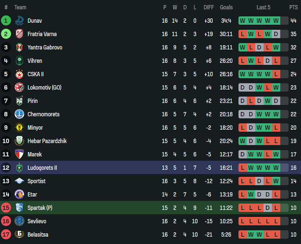This screenshot has width=301, height=244.
Task: Sort standings by DIFF column header
Action: coord(209,7)
